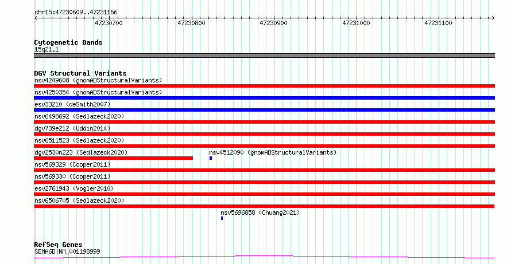Click the red bar under nsv6506705
This screenshot has height=264, width=511.
[264, 206]
